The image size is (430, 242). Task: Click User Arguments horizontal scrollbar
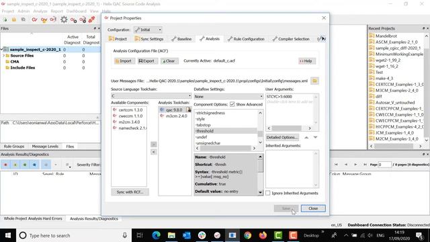(289, 128)
